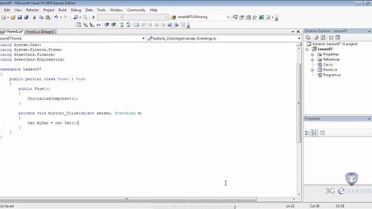Click the editor's vertical scrollbar thumb
Screen dimensions: 372x209
click(x=299, y=103)
